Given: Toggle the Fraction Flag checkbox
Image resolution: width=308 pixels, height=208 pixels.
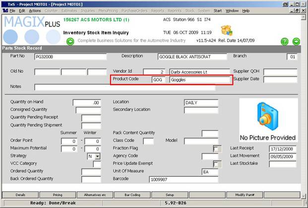Looking at the screenshot, I should pyautogui.click(x=216, y=149).
